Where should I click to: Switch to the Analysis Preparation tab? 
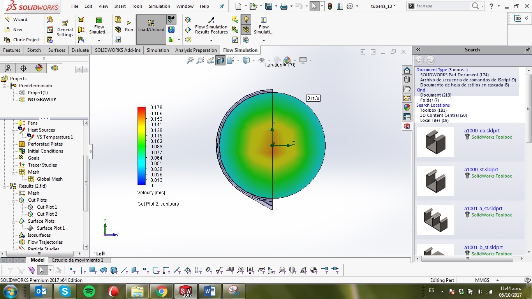[196, 50]
